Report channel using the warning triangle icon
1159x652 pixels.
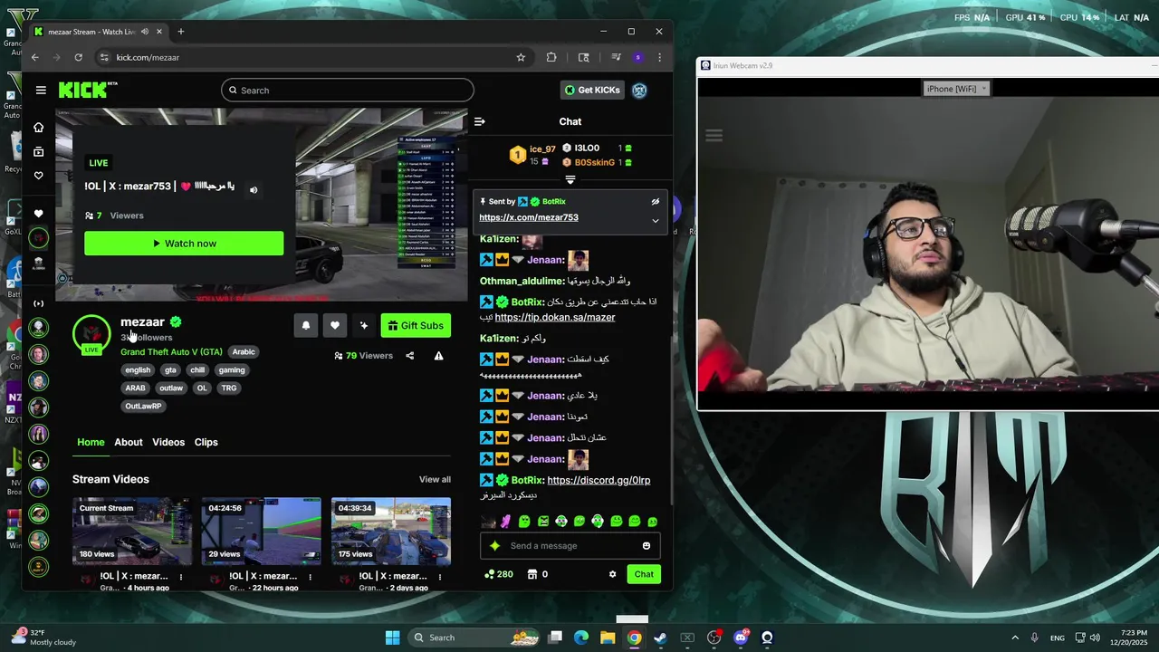438,356
